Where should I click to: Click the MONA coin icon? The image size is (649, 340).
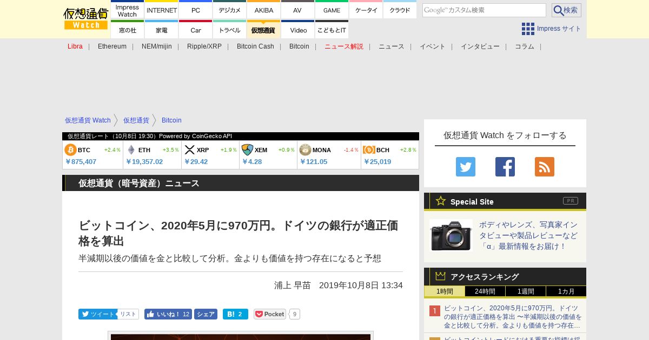click(x=305, y=149)
